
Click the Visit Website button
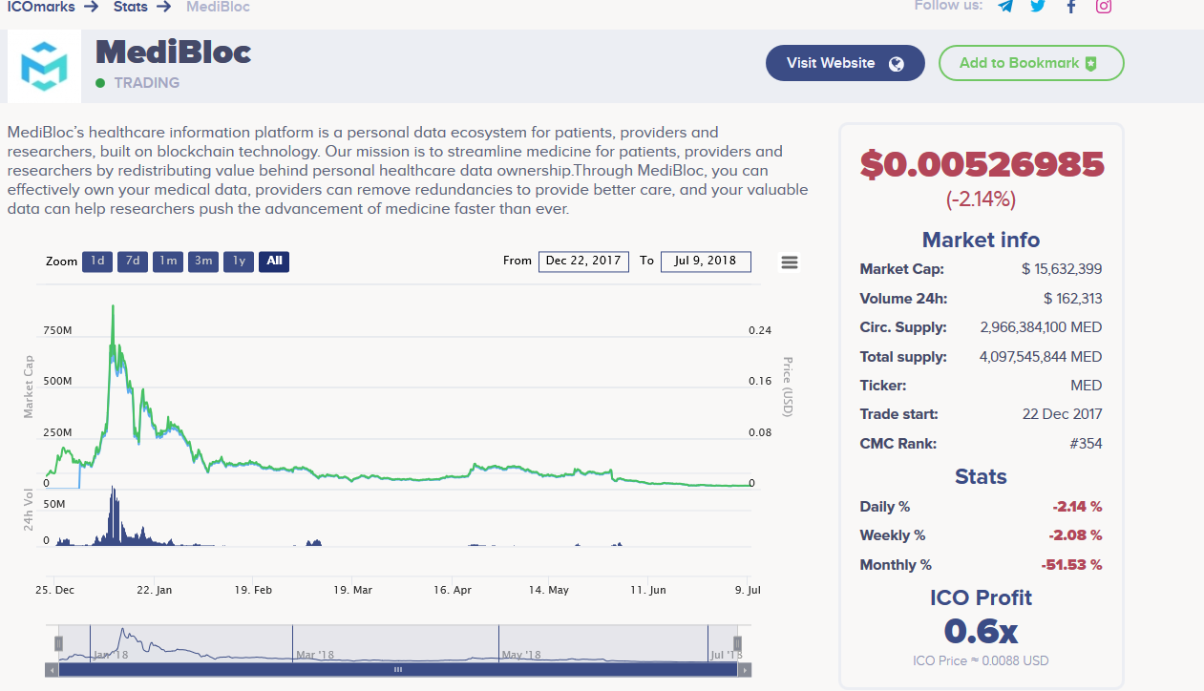[845, 63]
